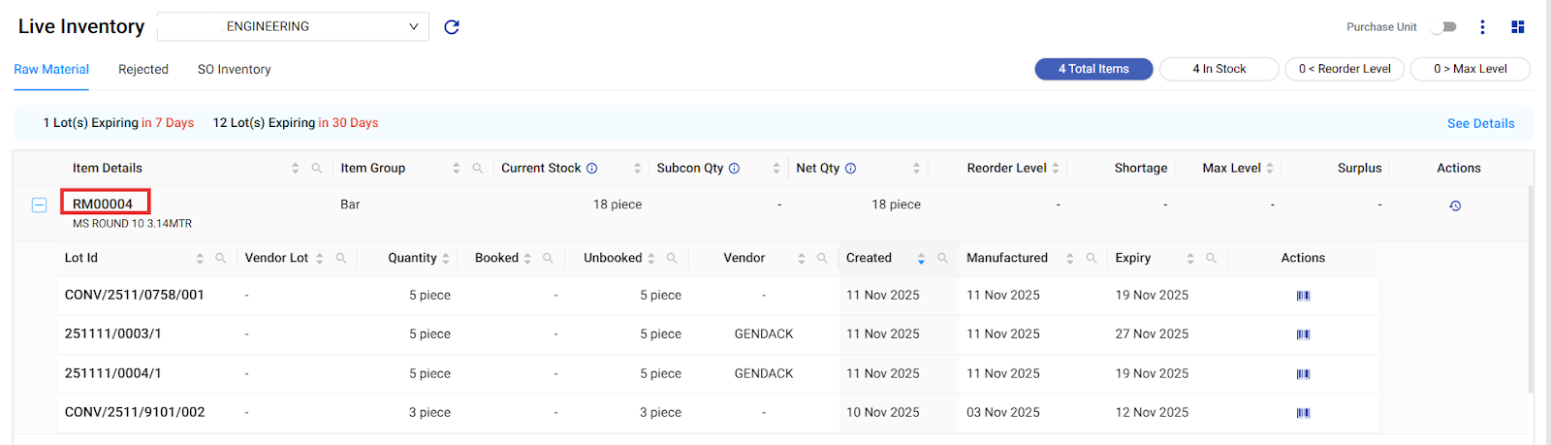Open the three-dot more options menu
Viewport: 1551px width, 445px height.
point(1482,27)
